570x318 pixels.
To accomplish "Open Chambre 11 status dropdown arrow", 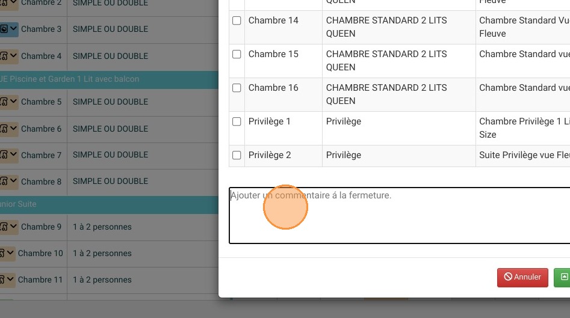I will click(x=10, y=279).
